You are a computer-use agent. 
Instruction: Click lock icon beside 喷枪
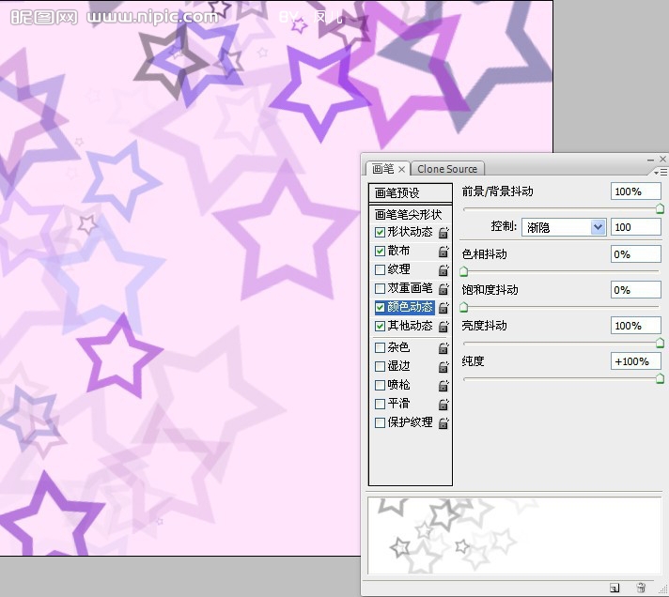click(x=443, y=386)
